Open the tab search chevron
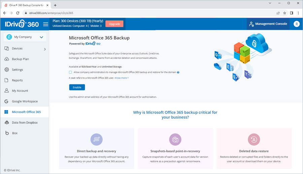This screenshot has height=174, width=303. [x=270, y=3]
